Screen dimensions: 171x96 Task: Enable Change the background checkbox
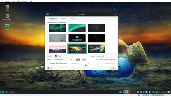pyautogui.click(x=49, y=63)
